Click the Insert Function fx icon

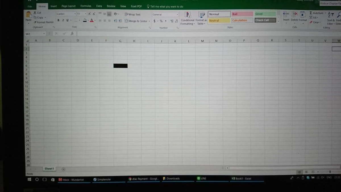tap(72, 34)
